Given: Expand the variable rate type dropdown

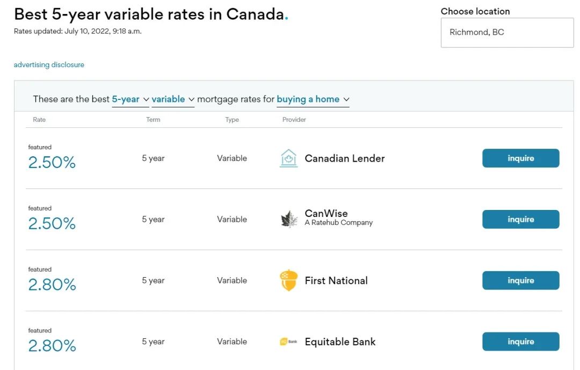Looking at the screenshot, I should point(173,99).
